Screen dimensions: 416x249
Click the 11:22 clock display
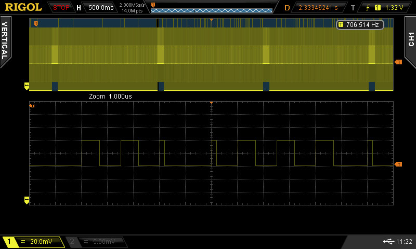404,241
